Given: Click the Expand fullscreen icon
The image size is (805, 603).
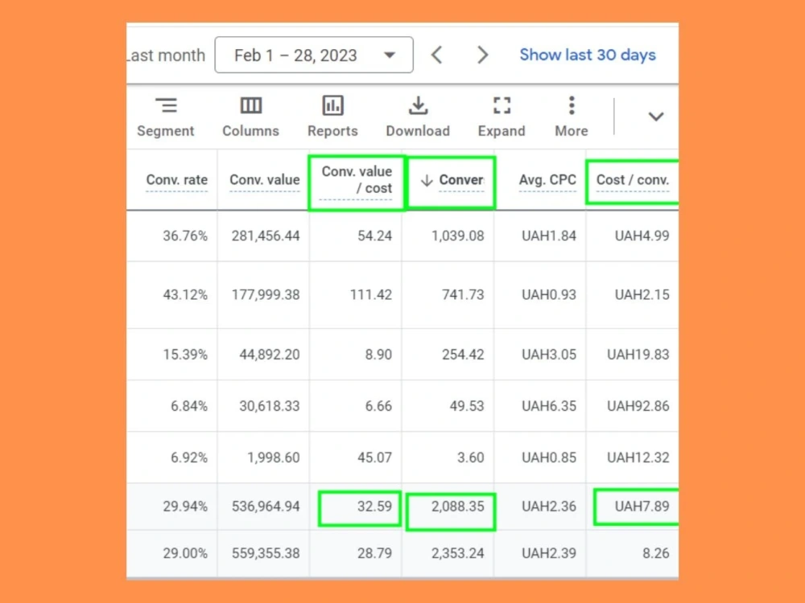Looking at the screenshot, I should 502,105.
